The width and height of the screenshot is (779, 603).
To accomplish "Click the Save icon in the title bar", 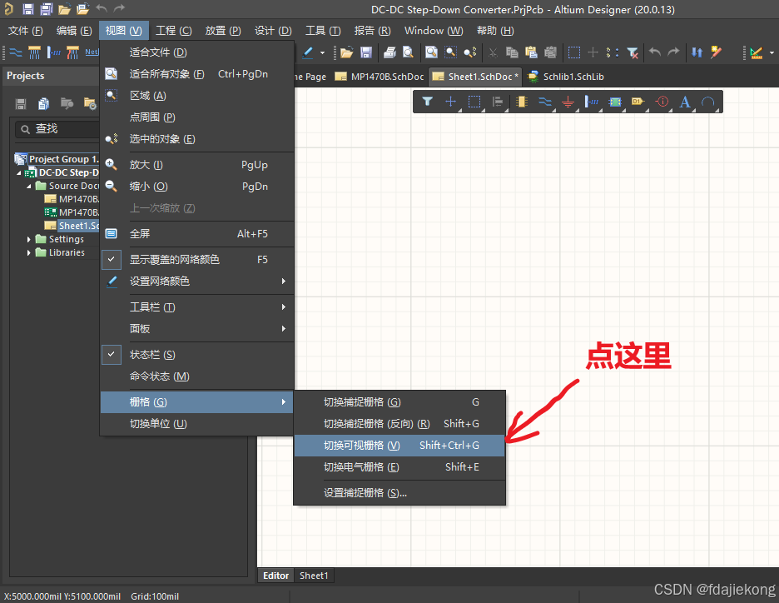I will [27, 9].
